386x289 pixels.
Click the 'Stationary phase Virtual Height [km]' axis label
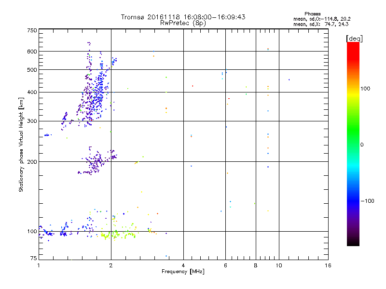pos(21,144)
